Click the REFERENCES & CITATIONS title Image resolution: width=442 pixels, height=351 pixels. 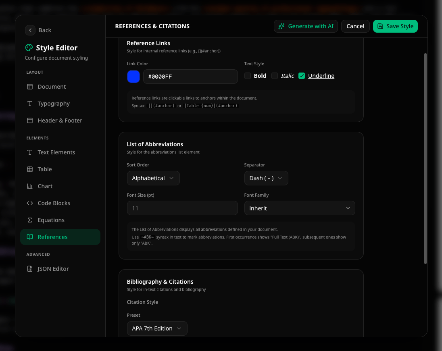coord(152,26)
